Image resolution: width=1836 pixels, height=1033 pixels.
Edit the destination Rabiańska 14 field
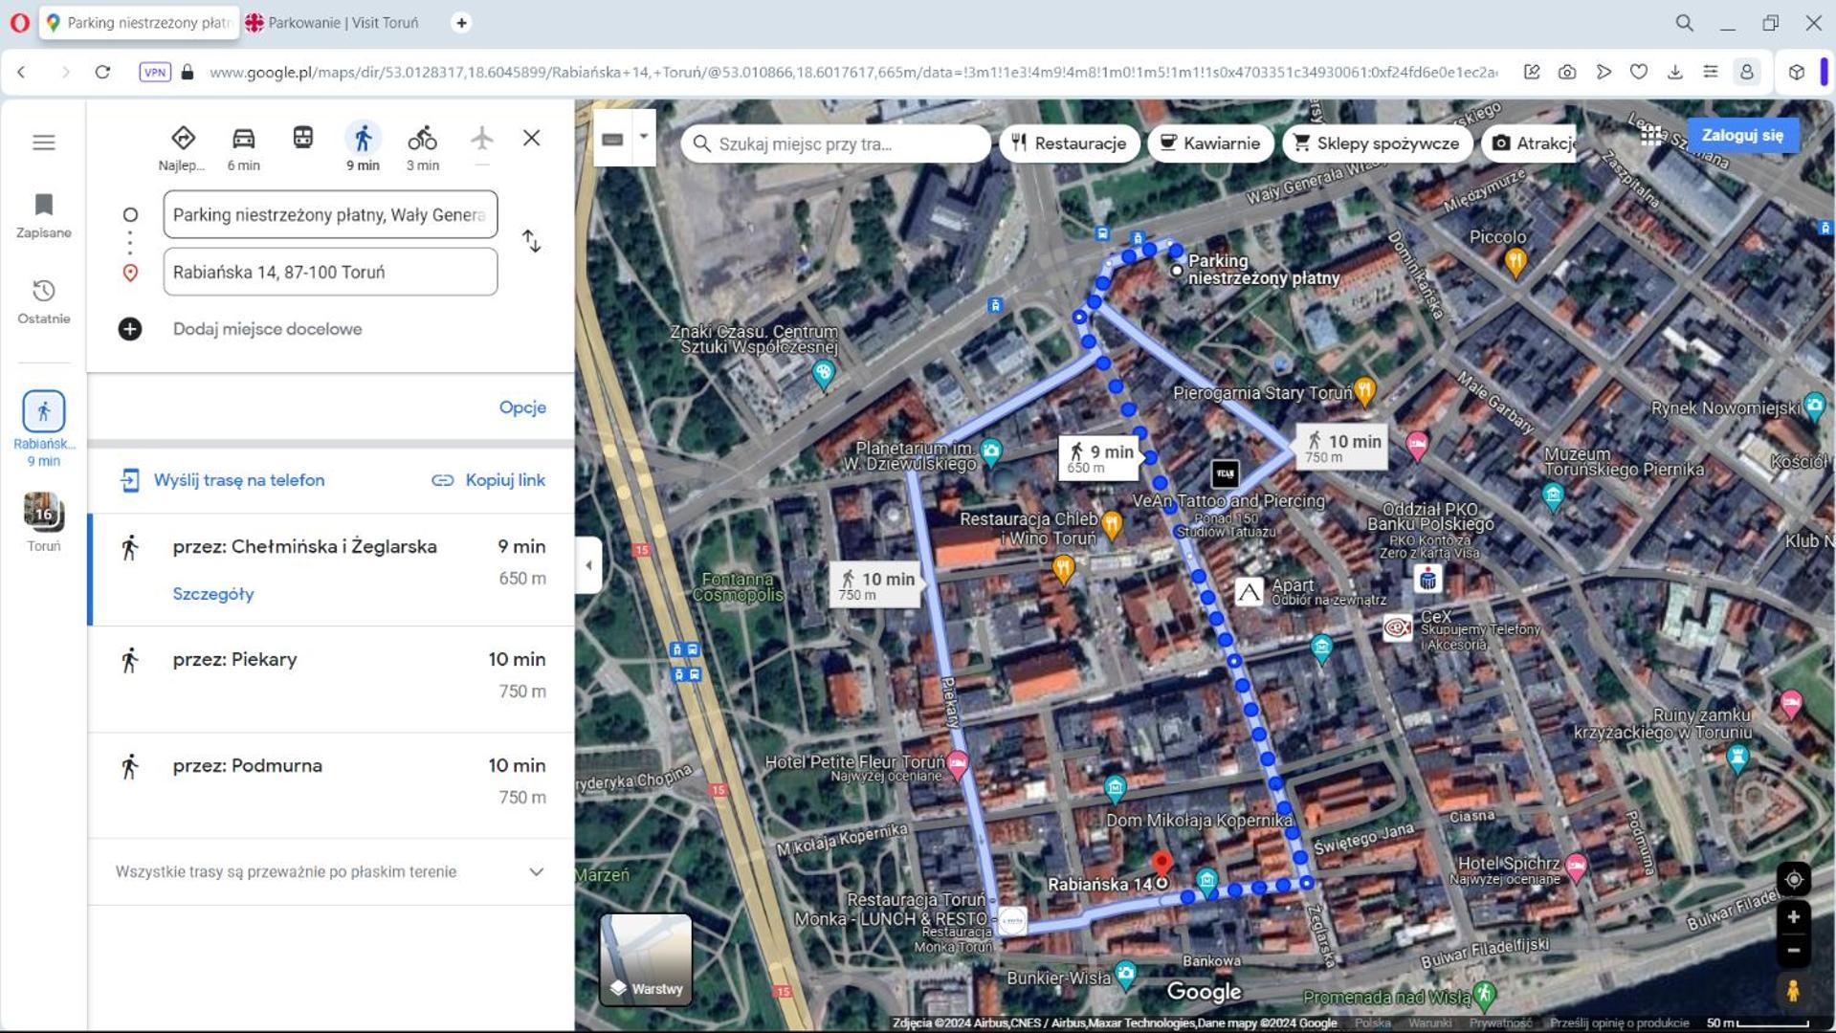tap(330, 272)
